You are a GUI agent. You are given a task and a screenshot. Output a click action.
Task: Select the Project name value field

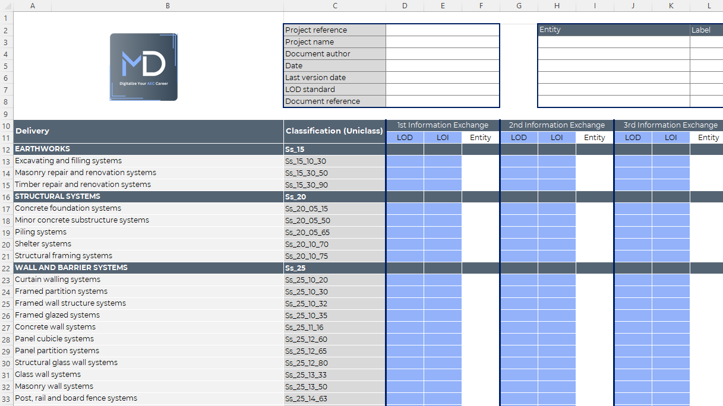[443, 42]
